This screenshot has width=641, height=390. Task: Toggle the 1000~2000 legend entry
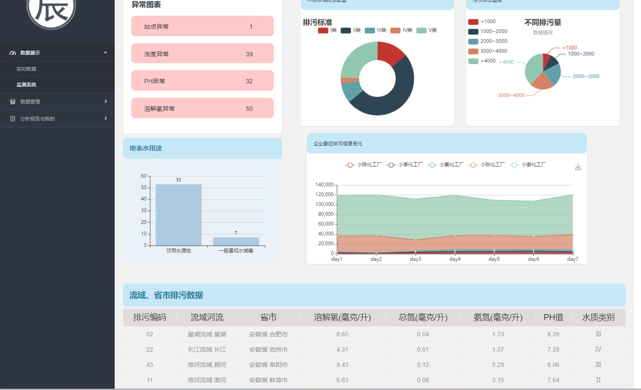click(x=488, y=31)
